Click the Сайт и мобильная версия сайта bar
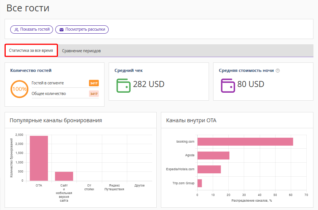Screen dimensions: 318x210 (64, 176)
